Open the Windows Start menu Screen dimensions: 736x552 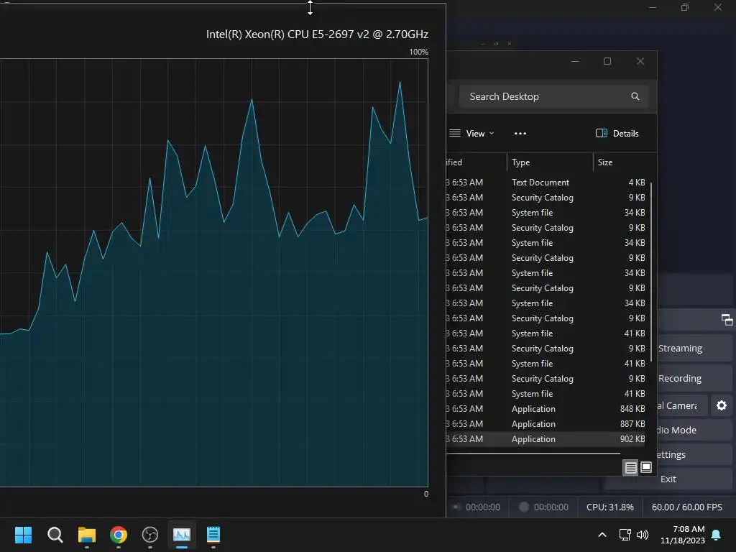(x=23, y=535)
